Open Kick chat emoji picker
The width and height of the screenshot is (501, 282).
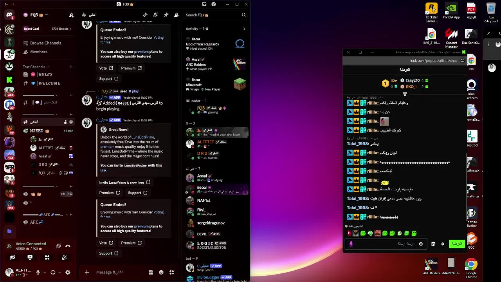(421, 244)
